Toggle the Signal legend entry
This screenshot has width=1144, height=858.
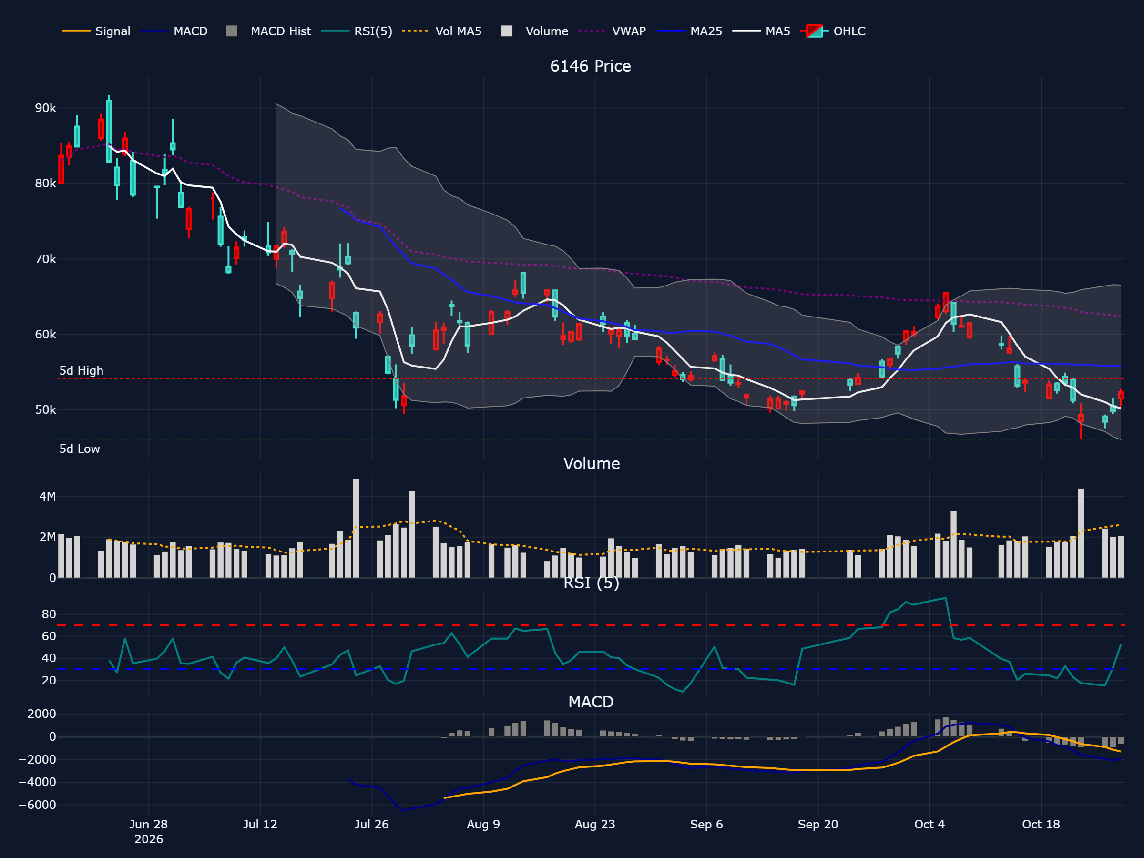(96, 31)
